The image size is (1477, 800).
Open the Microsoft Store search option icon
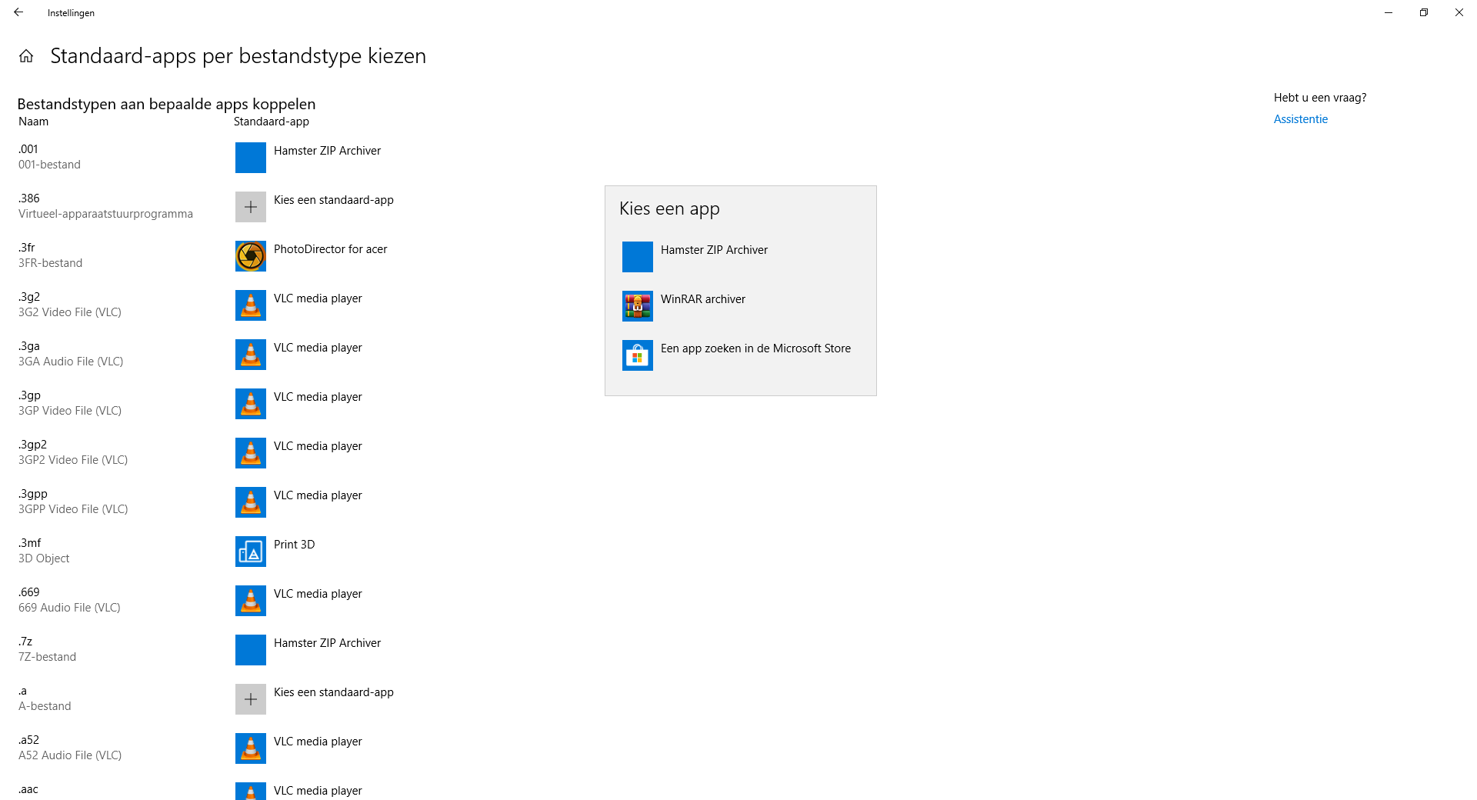click(x=637, y=355)
